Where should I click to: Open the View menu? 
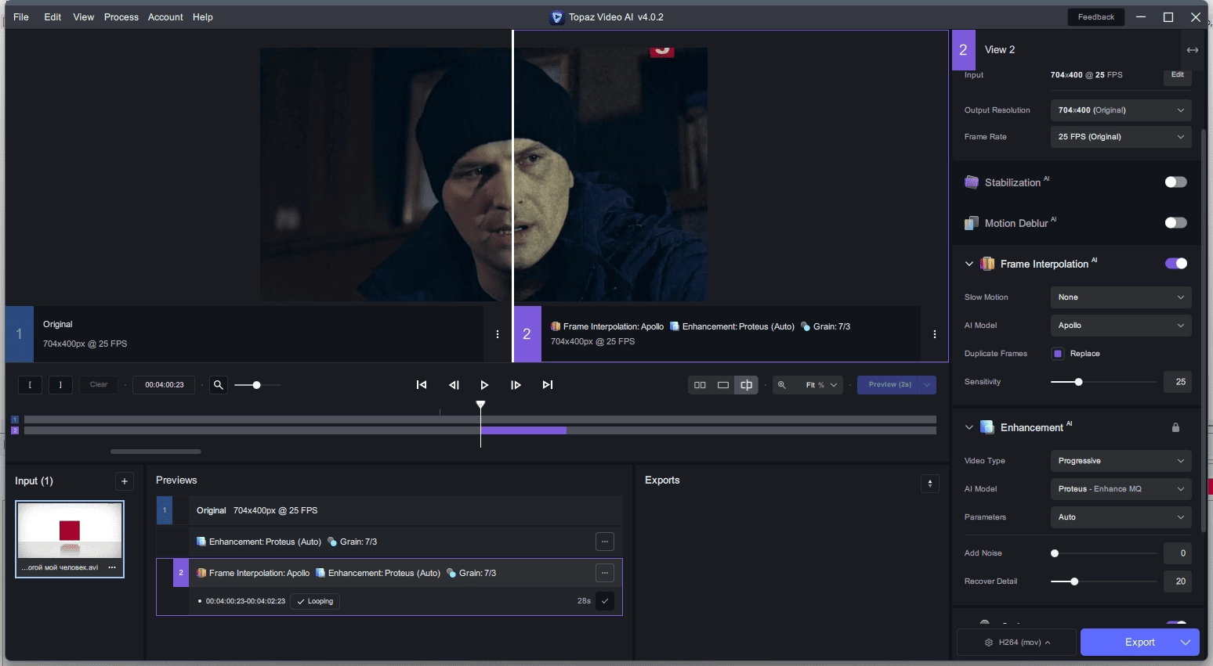(84, 17)
